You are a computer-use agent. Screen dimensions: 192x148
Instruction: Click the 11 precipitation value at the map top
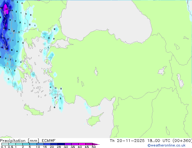(x=12, y=1)
